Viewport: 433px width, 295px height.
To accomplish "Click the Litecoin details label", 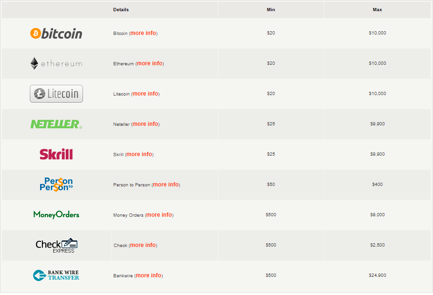I will 121,94.
